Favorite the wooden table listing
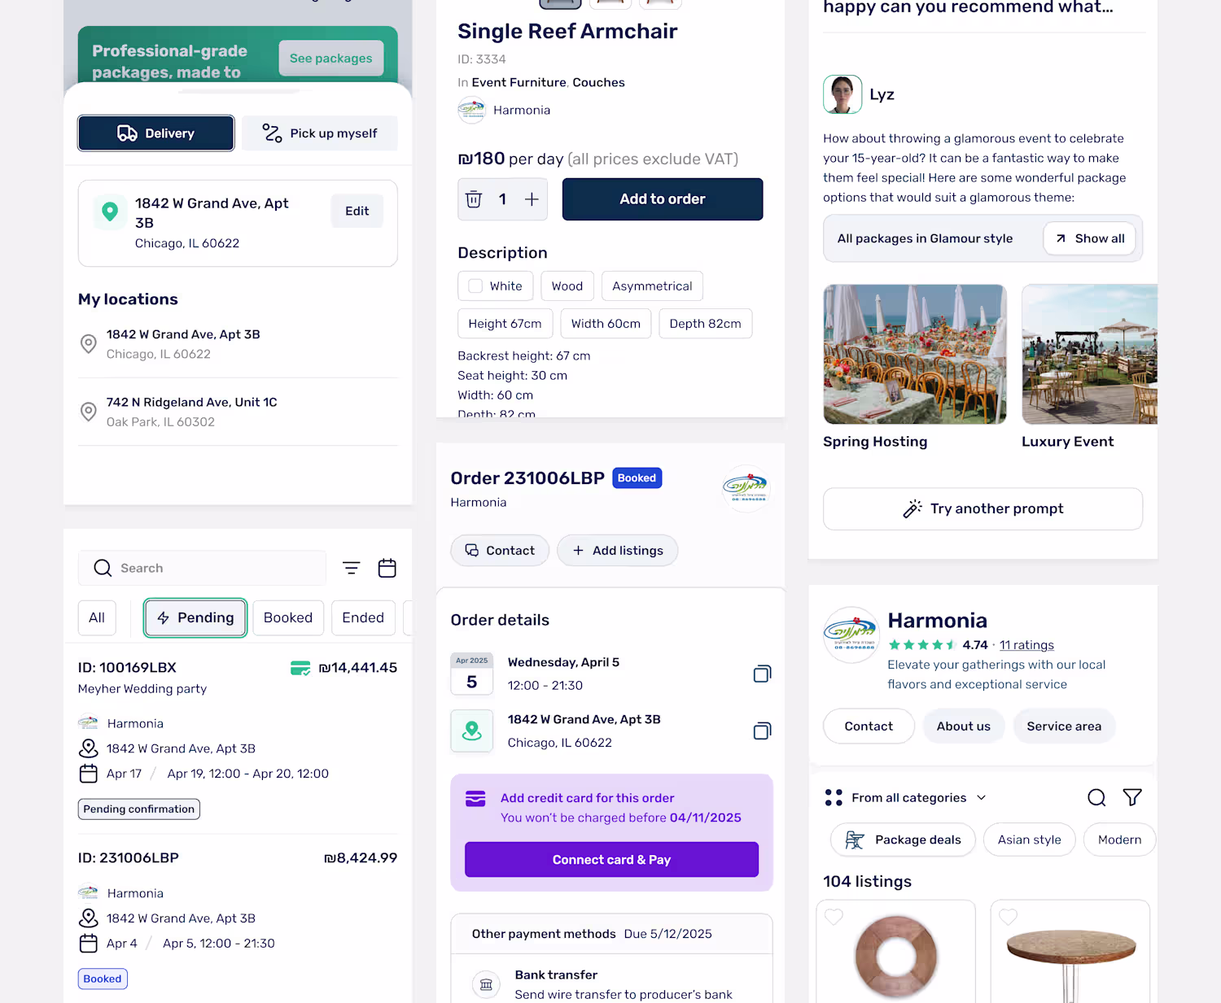 coord(1009,917)
